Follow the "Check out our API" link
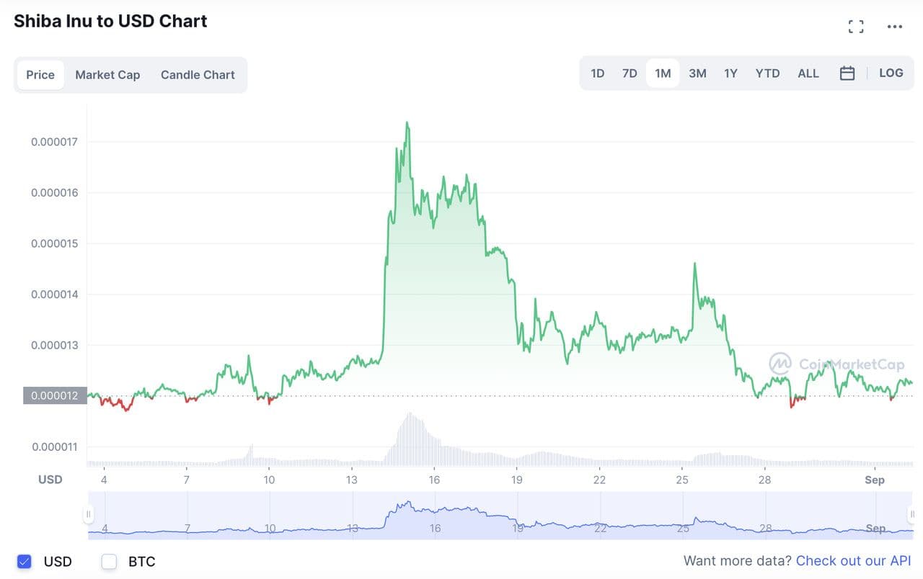This screenshot has height=579, width=923. click(x=853, y=561)
